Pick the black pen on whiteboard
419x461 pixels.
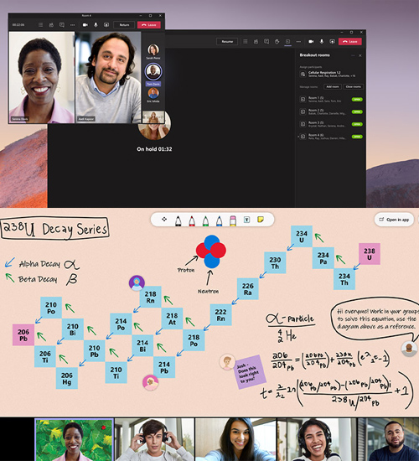tap(178, 220)
